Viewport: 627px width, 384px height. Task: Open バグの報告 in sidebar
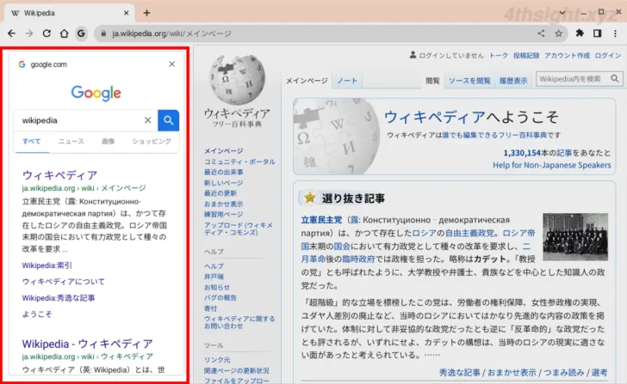pyautogui.click(x=220, y=297)
